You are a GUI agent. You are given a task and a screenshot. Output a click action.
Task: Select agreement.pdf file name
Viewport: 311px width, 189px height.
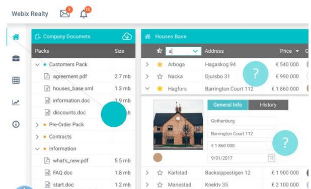coord(70,76)
